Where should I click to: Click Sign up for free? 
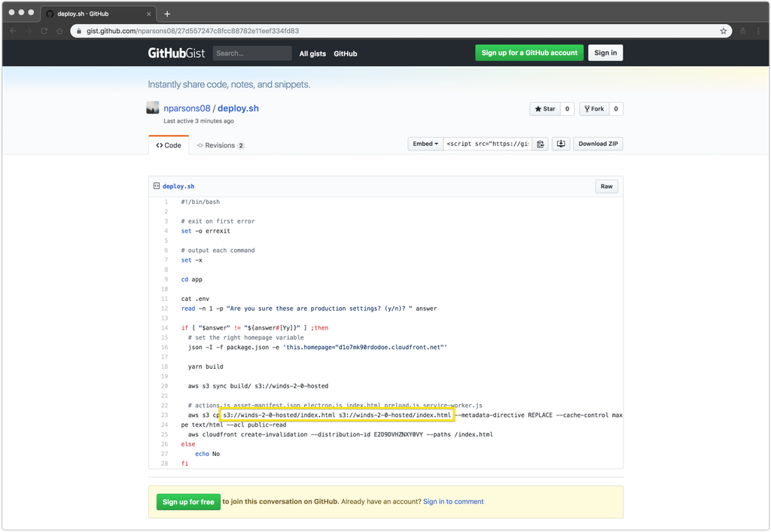[188, 502]
